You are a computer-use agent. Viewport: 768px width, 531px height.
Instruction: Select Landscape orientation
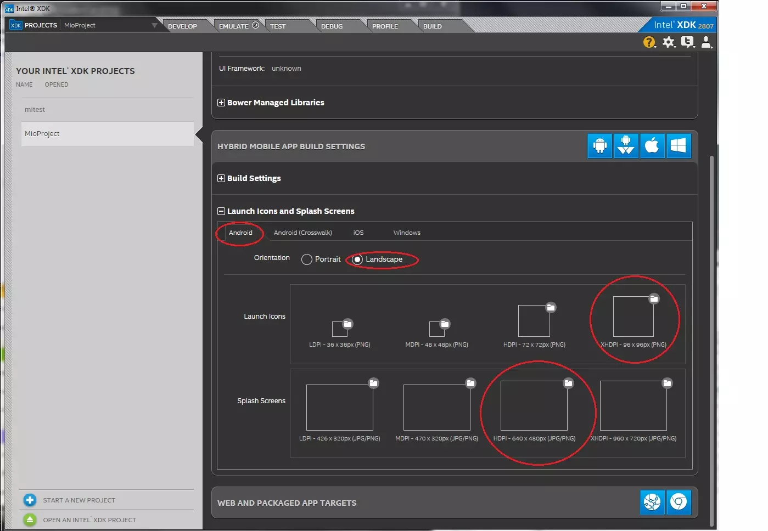click(x=357, y=259)
